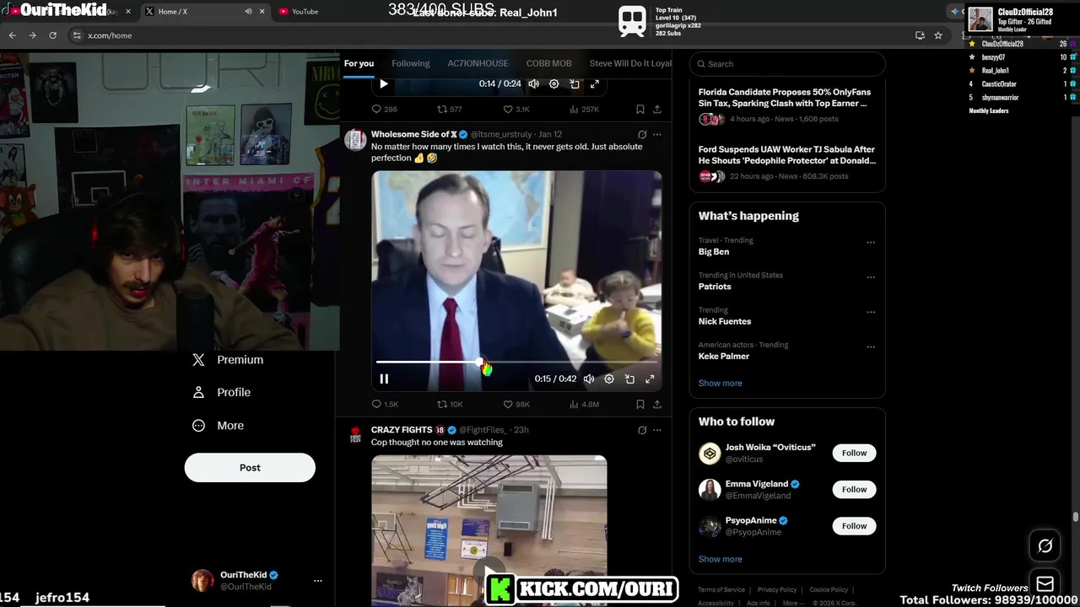Enter fullscreen on Wholesome Side video
1080x607 pixels.
coord(650,379)
